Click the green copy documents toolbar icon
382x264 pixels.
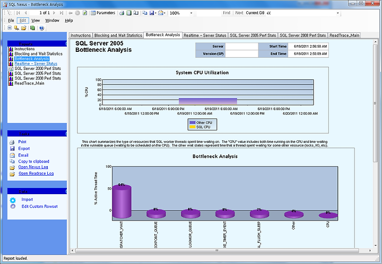pos(32,28)
